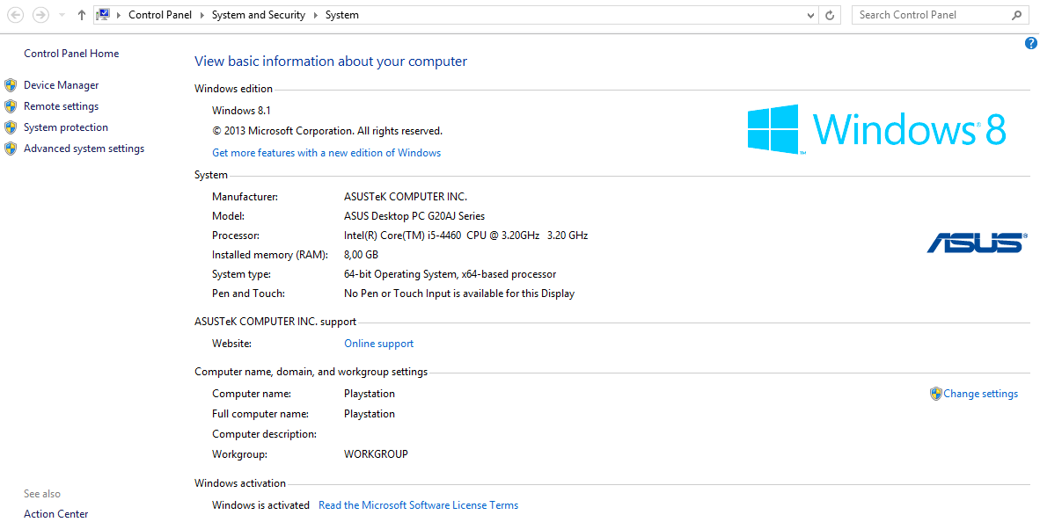Click the No Pen or Touch Input text
The width and height of the screenshot is (1040, 522).
[459, 294]
